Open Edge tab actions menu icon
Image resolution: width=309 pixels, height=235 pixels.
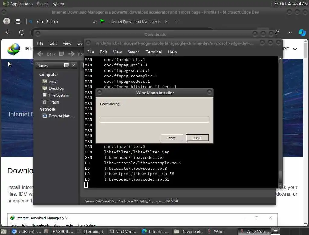(x=18, y=21)
